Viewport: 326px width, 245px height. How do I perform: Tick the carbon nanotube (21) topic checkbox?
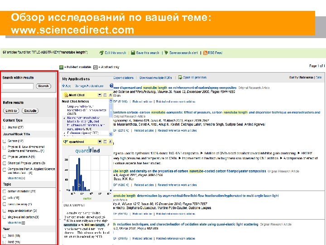pos(4,191)
